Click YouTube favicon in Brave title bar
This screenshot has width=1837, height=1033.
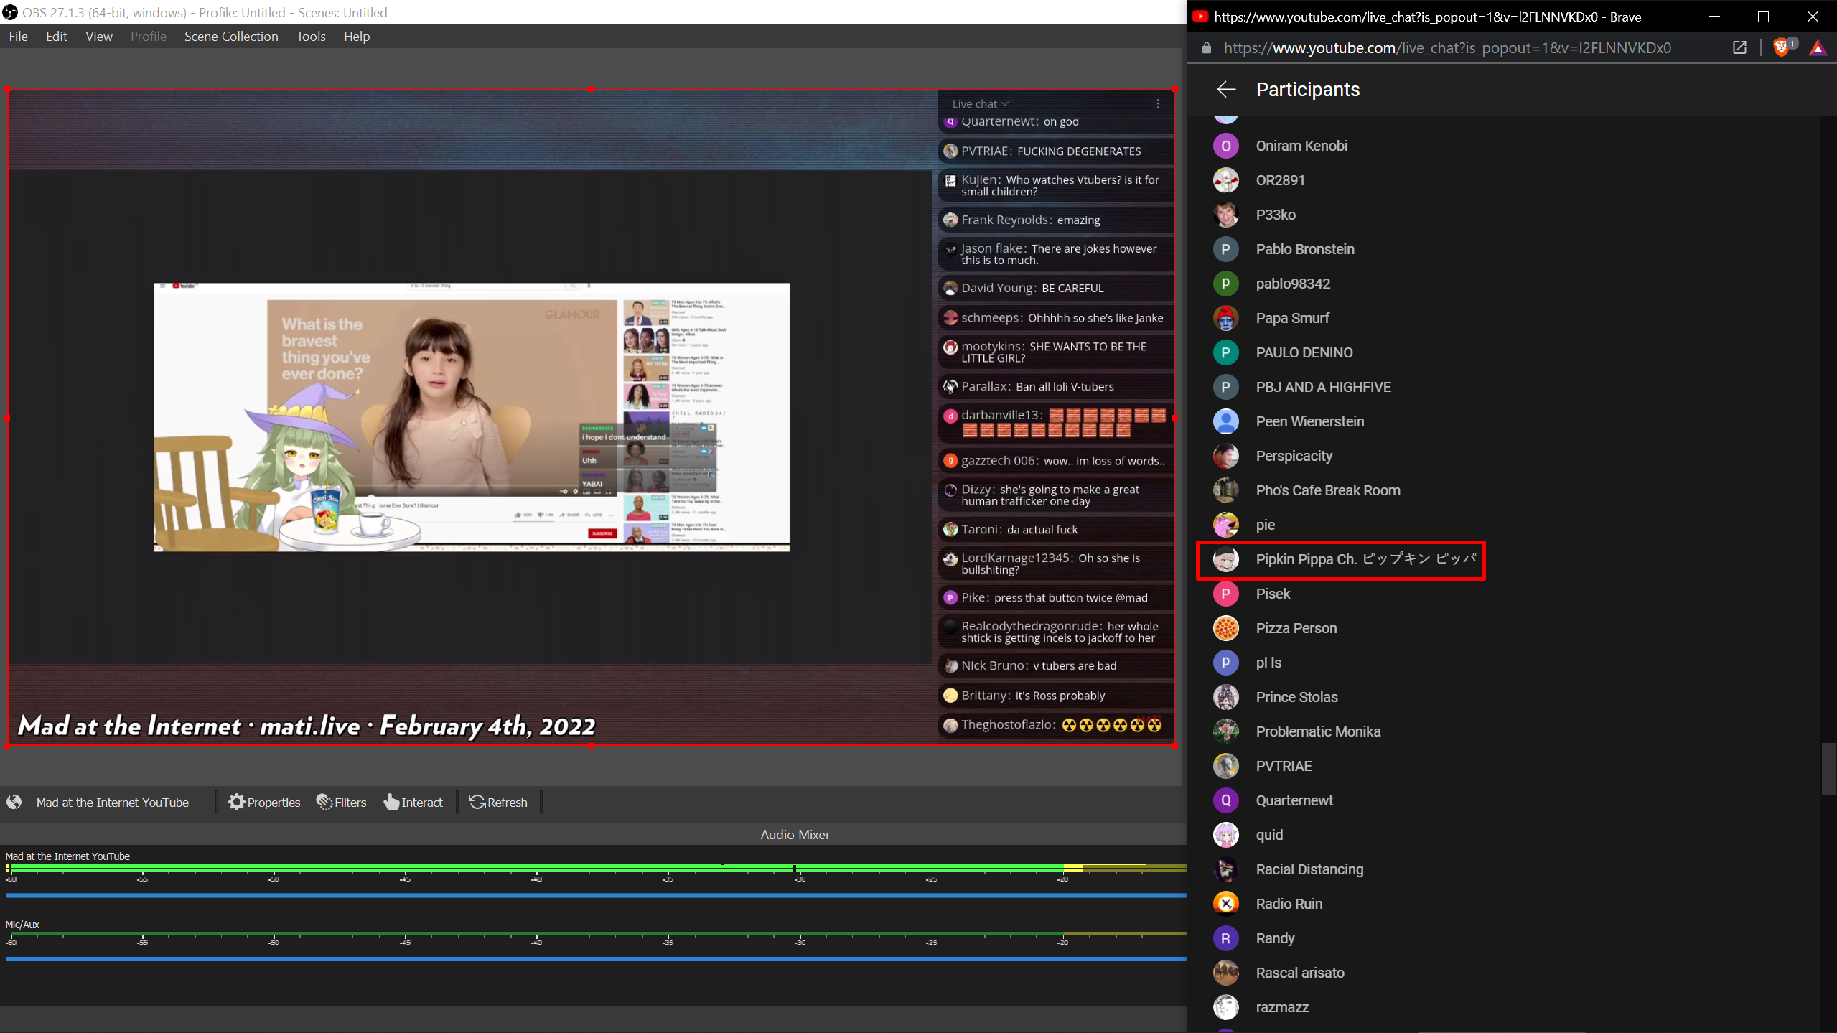(1200, 17)
